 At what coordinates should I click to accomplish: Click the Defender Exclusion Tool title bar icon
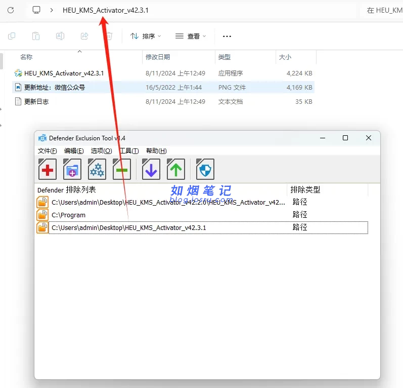click(x=42, y=138)
